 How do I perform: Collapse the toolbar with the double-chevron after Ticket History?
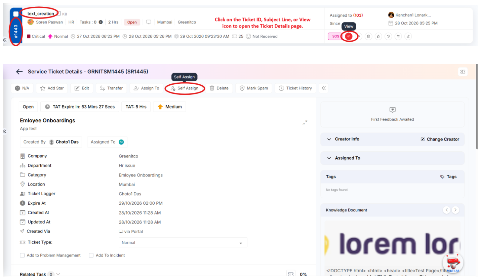323,88
